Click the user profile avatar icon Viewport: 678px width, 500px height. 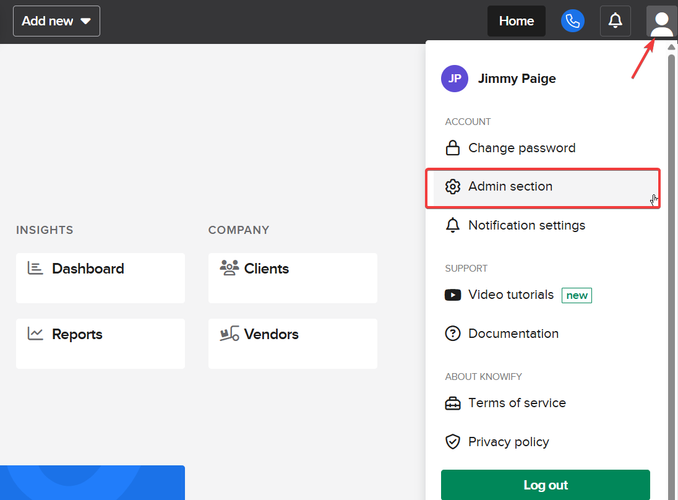pos(661,22)
